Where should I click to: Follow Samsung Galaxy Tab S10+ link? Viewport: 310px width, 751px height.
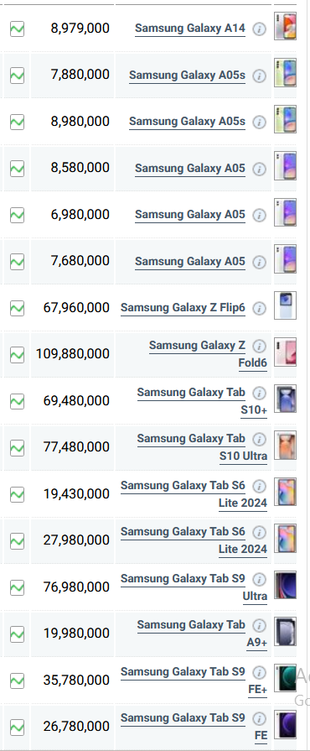pos(203,401)
